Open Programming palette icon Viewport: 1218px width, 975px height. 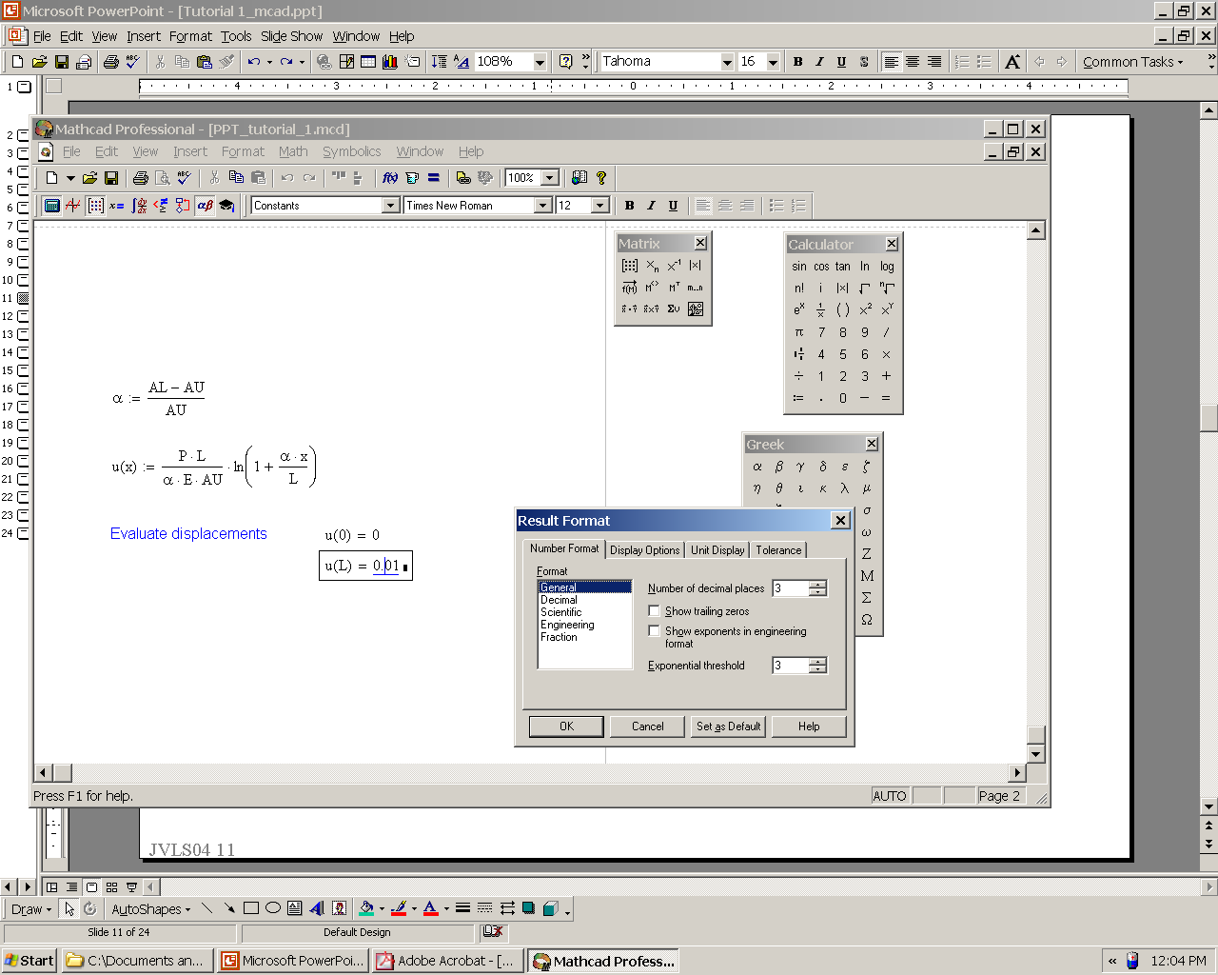(183, 206)
